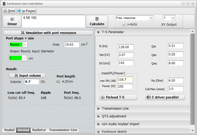Click the right panel vertical scrollbar thumb
The height and width of the screenshot is (135, 197).
192,79
